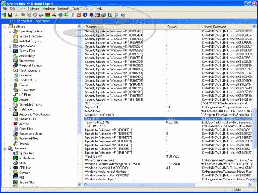This screenshot has width=258, height=193.
Task: Click the Version column header
Action: (181, 27)
